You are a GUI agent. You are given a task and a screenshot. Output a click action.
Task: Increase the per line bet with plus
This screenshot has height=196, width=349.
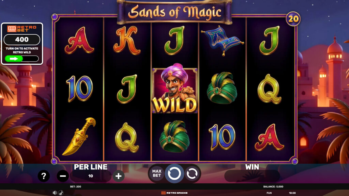coord(118,176)
